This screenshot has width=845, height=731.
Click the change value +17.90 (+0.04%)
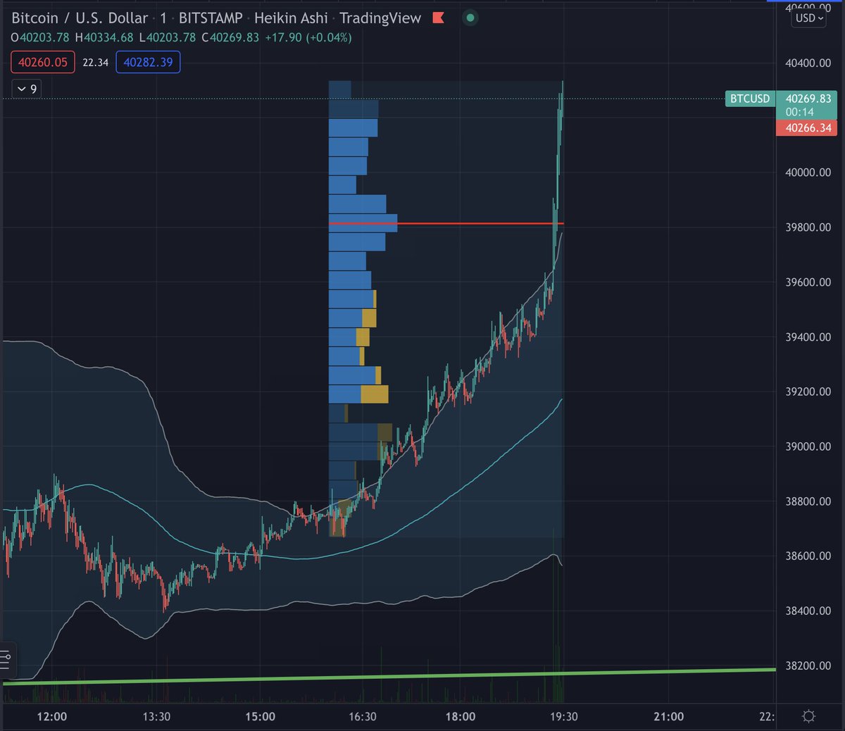tap(308, 37)
